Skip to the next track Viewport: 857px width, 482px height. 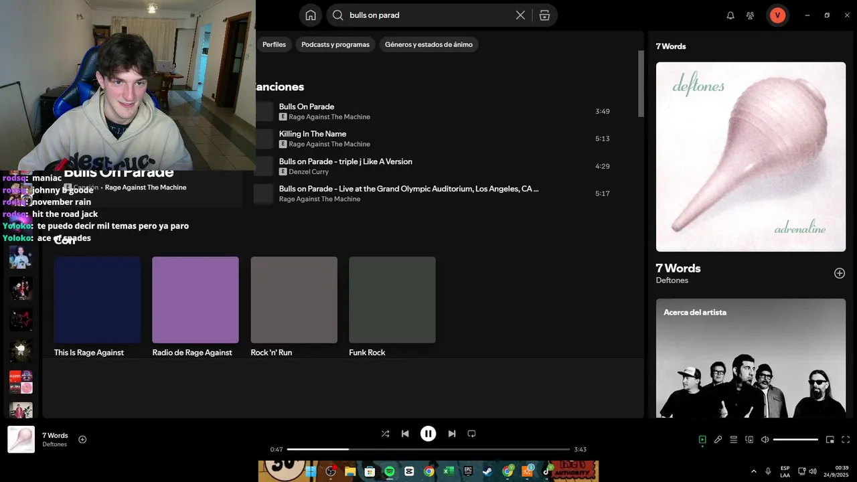click(x=452, y=434)
